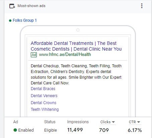This screenshot has height=138, width=152.
Task: Select the Dental Crowns sitelink
Action: [44, 103]
